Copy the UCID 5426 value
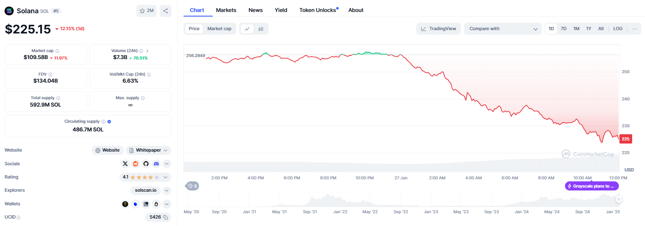 tap(165, 217)
